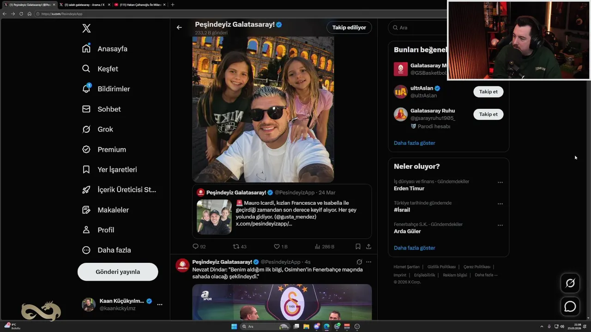Open Hizmet Şartları footer link
Screen dimensions: 591x332
[406, 267]
